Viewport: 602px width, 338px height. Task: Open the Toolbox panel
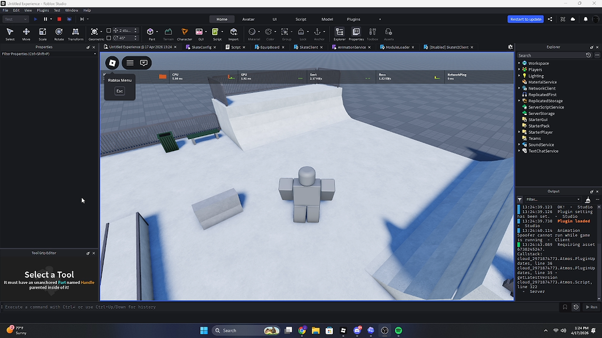click(x=372, y=33)
